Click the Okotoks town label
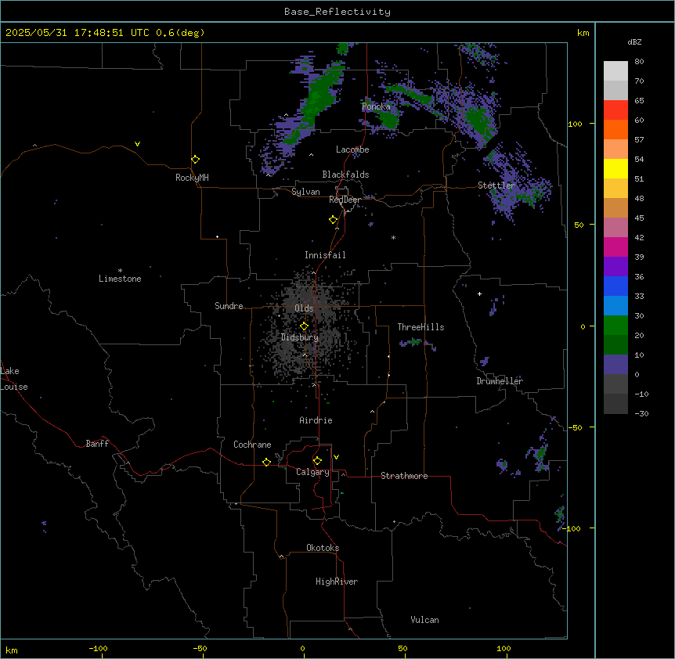Viewport: 675px width, 659px height. click(x=323, y=548)
